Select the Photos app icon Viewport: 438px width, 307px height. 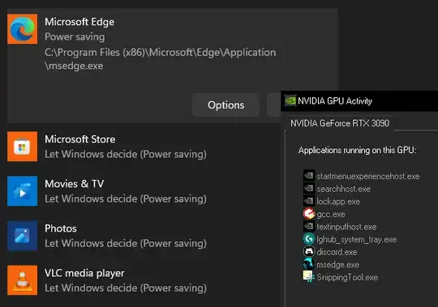23,236
